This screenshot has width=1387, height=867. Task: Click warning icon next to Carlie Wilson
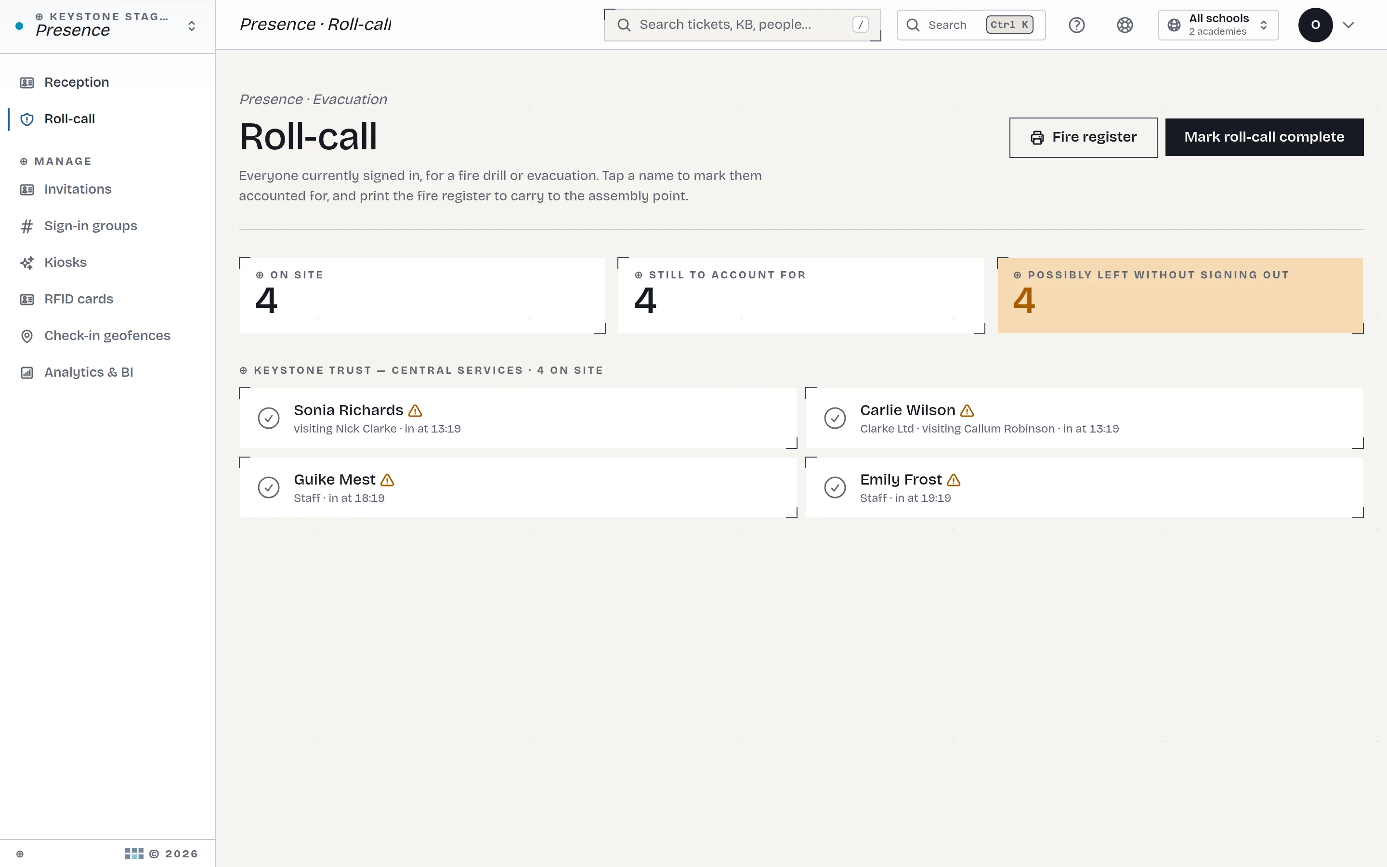pyautogui.click(x=967, y=410)
